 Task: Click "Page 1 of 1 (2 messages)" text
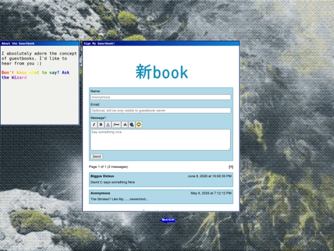pos(108,167)
